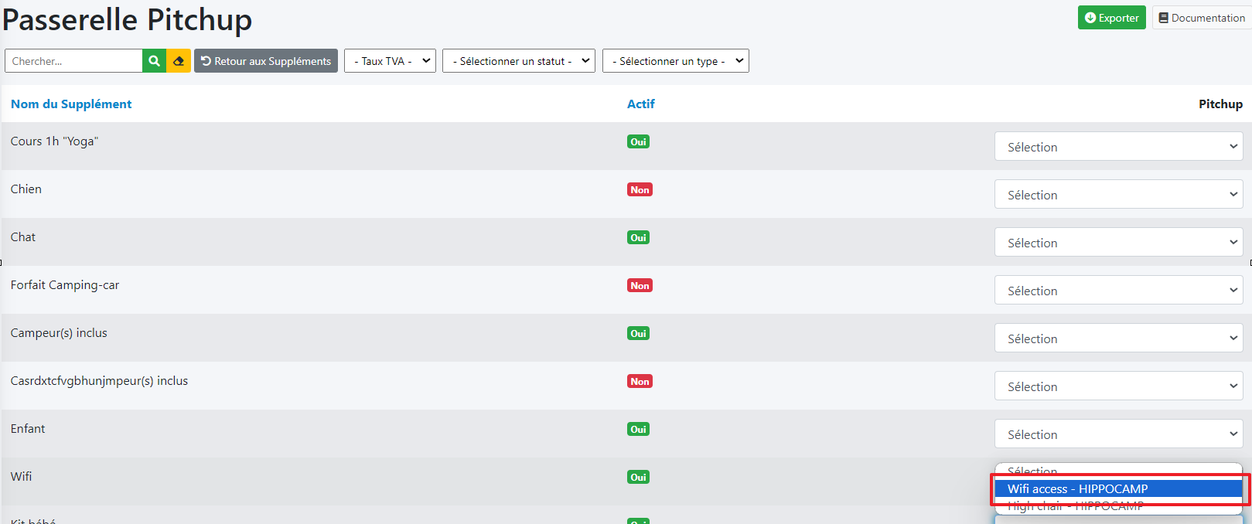Click the Oui badge for Cours Yoga
This screenshot has width=1252, height=524.
638,141
